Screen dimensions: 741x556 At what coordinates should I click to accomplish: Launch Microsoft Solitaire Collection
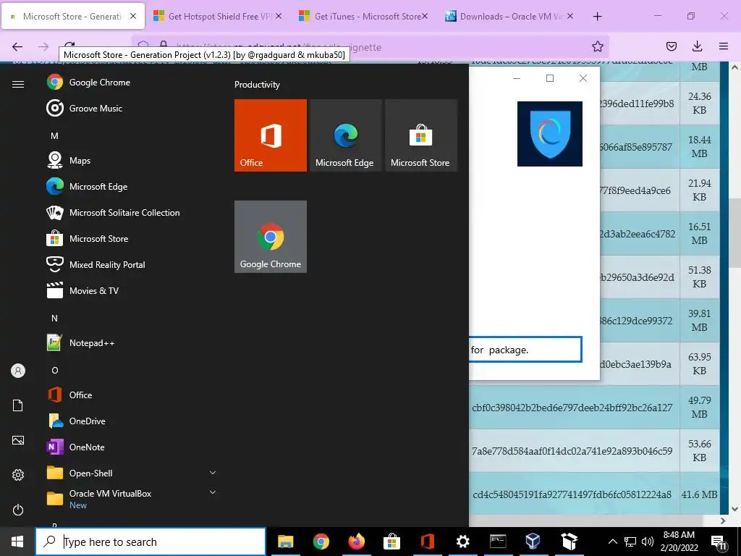pos(125,212)
